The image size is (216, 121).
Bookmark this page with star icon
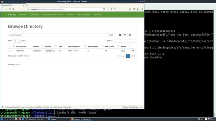click(115, 9)
